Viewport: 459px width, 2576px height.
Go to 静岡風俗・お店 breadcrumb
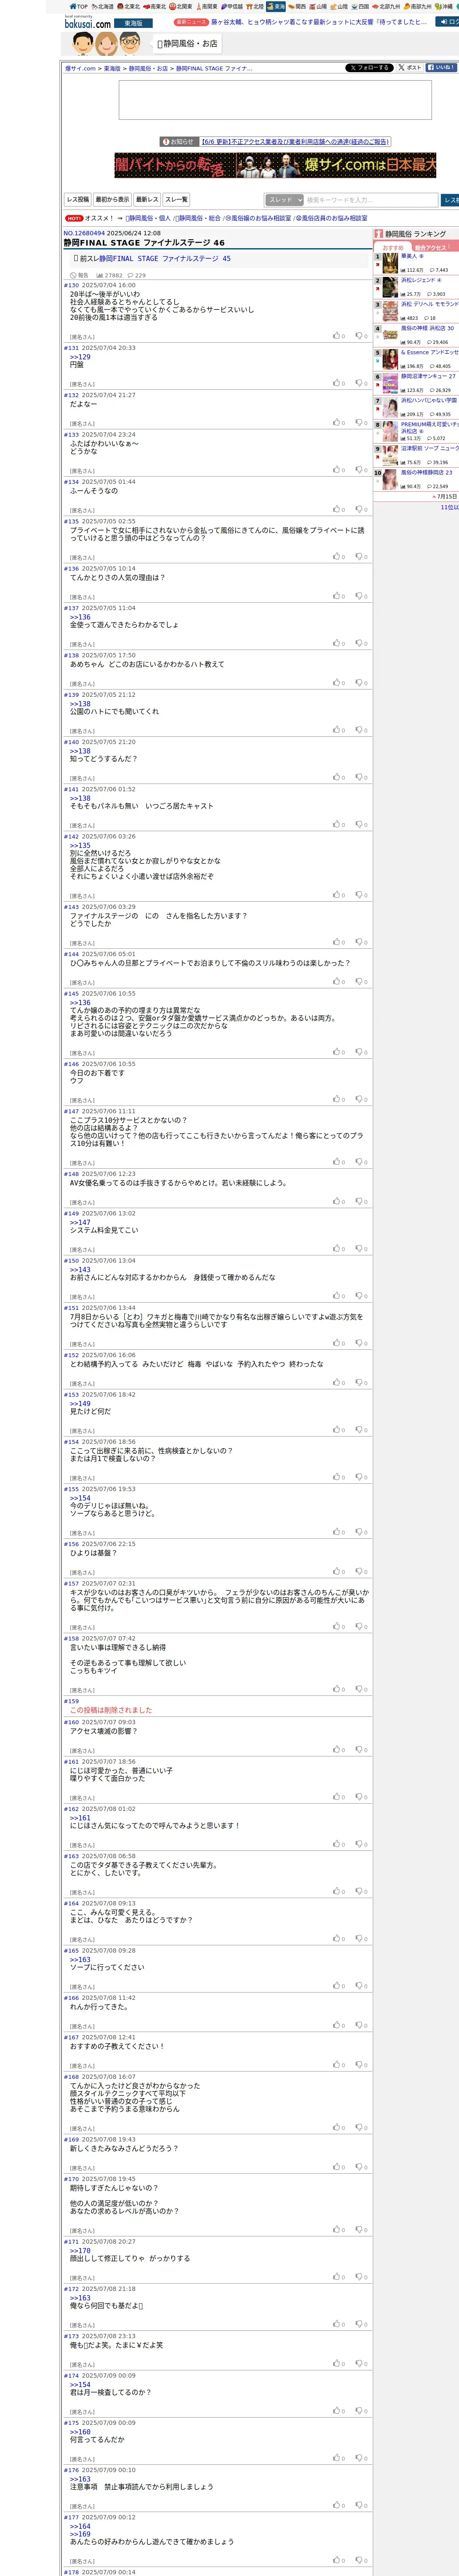148,69
